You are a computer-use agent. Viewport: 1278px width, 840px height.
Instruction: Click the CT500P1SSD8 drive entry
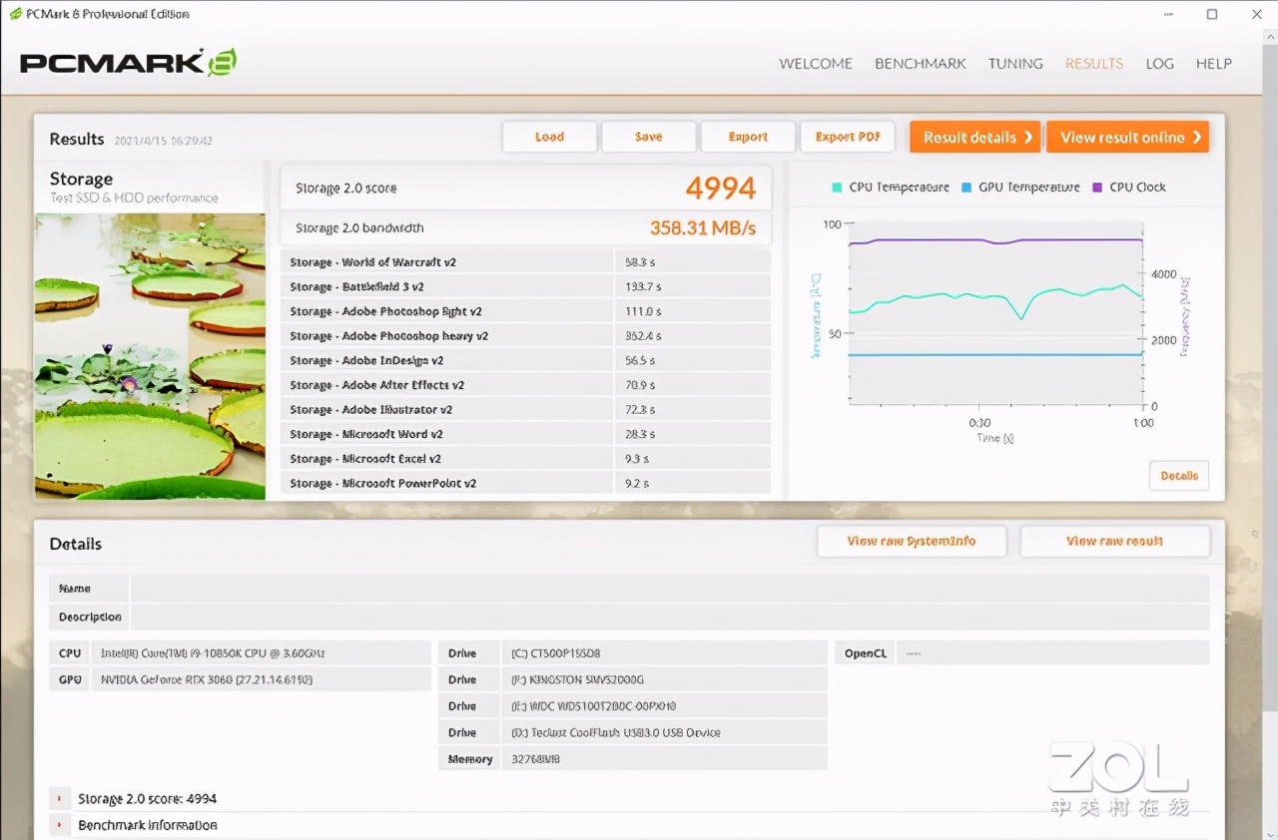(664, 653)
